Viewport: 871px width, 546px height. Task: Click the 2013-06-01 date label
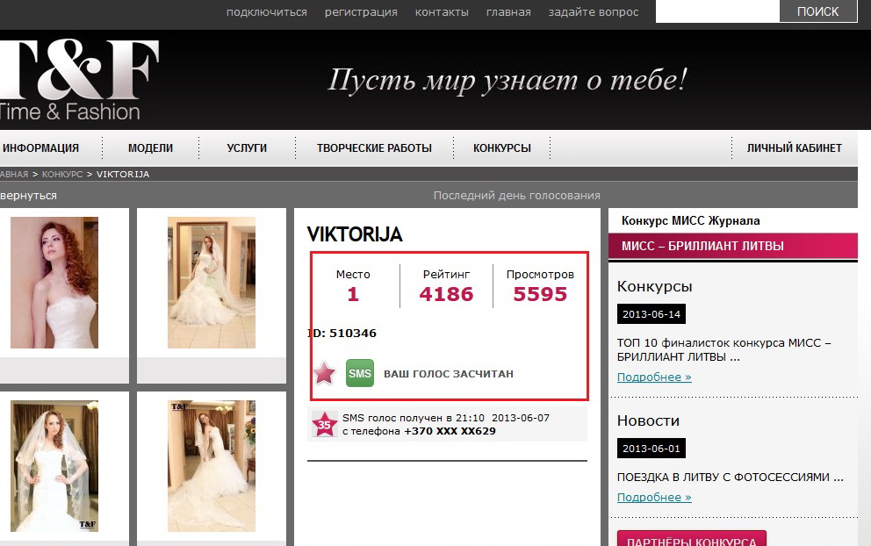pyautogui.click(x=651, y=449)
